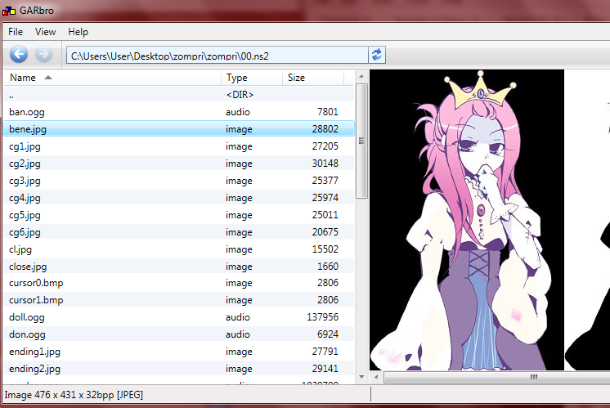Select file cg4.jpg

coord(179,198)
